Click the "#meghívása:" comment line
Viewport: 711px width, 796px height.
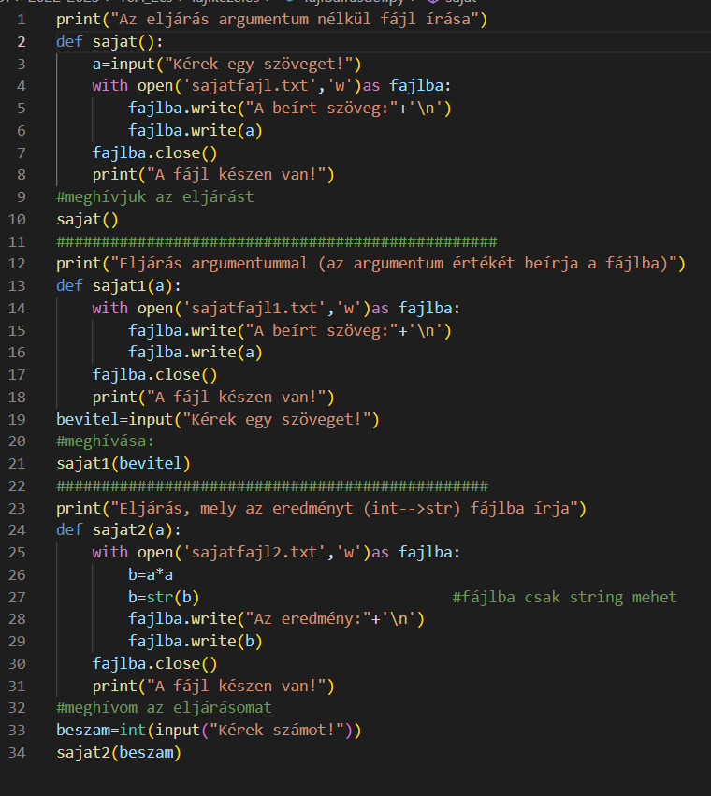click(x=105, y=441)
